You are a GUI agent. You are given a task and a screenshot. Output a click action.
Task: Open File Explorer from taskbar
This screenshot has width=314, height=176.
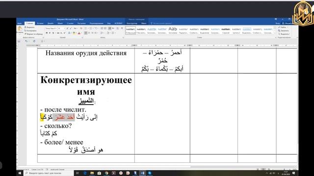92,173
